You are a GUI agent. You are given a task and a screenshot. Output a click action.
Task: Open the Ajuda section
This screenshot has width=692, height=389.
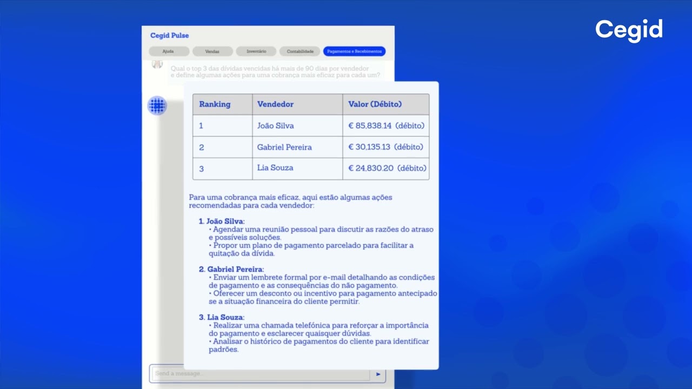pyautogui.click(x=168, y=51)
